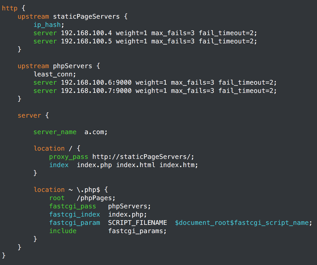Screen dimensions: 317x265
Task: Click the least_conn directive
Action: pos(53,74)
